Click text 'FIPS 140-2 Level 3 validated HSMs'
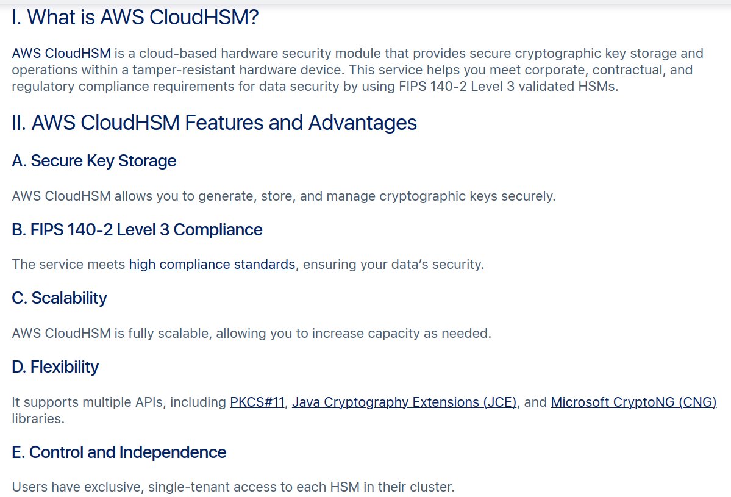The height and width of the screenshot is (497, 731). click(508, 86)
